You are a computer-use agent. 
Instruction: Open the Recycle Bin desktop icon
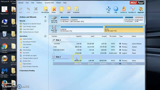[x=4, y=35]
